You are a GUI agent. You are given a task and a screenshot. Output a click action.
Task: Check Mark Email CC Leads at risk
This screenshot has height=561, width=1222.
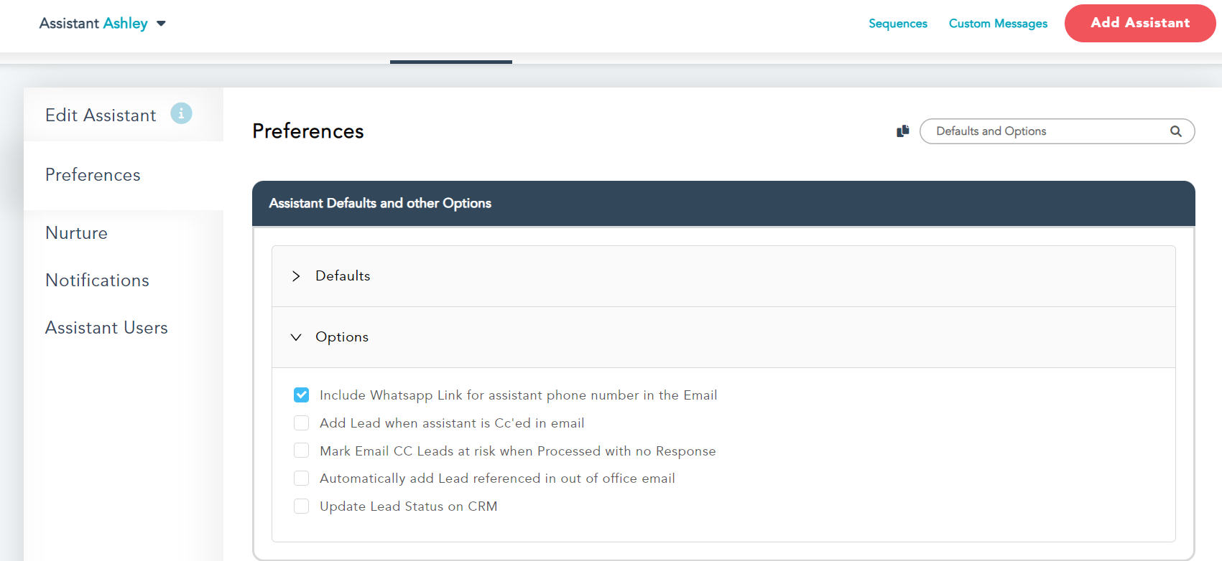(302, 451)
